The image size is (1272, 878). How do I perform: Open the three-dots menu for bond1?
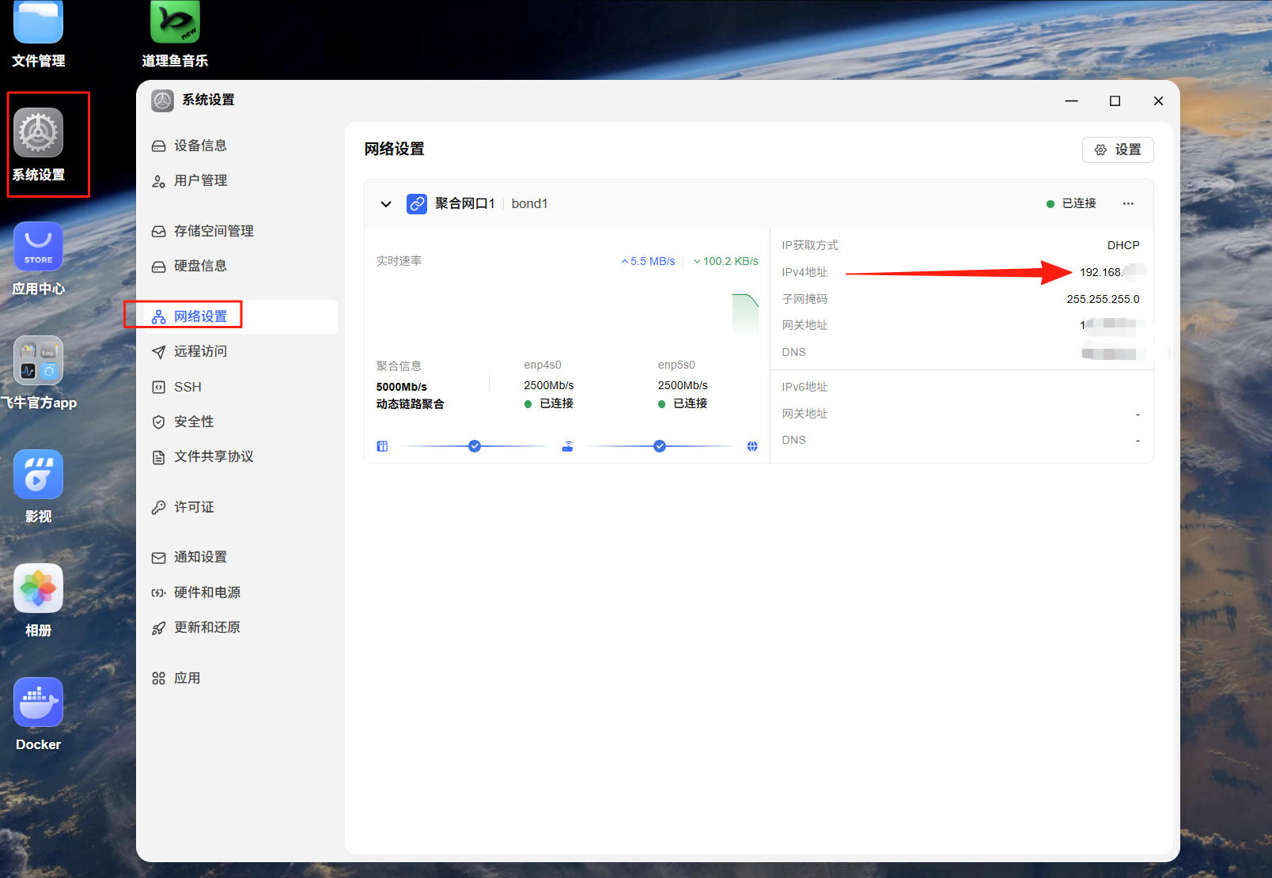pos(1128,204)
